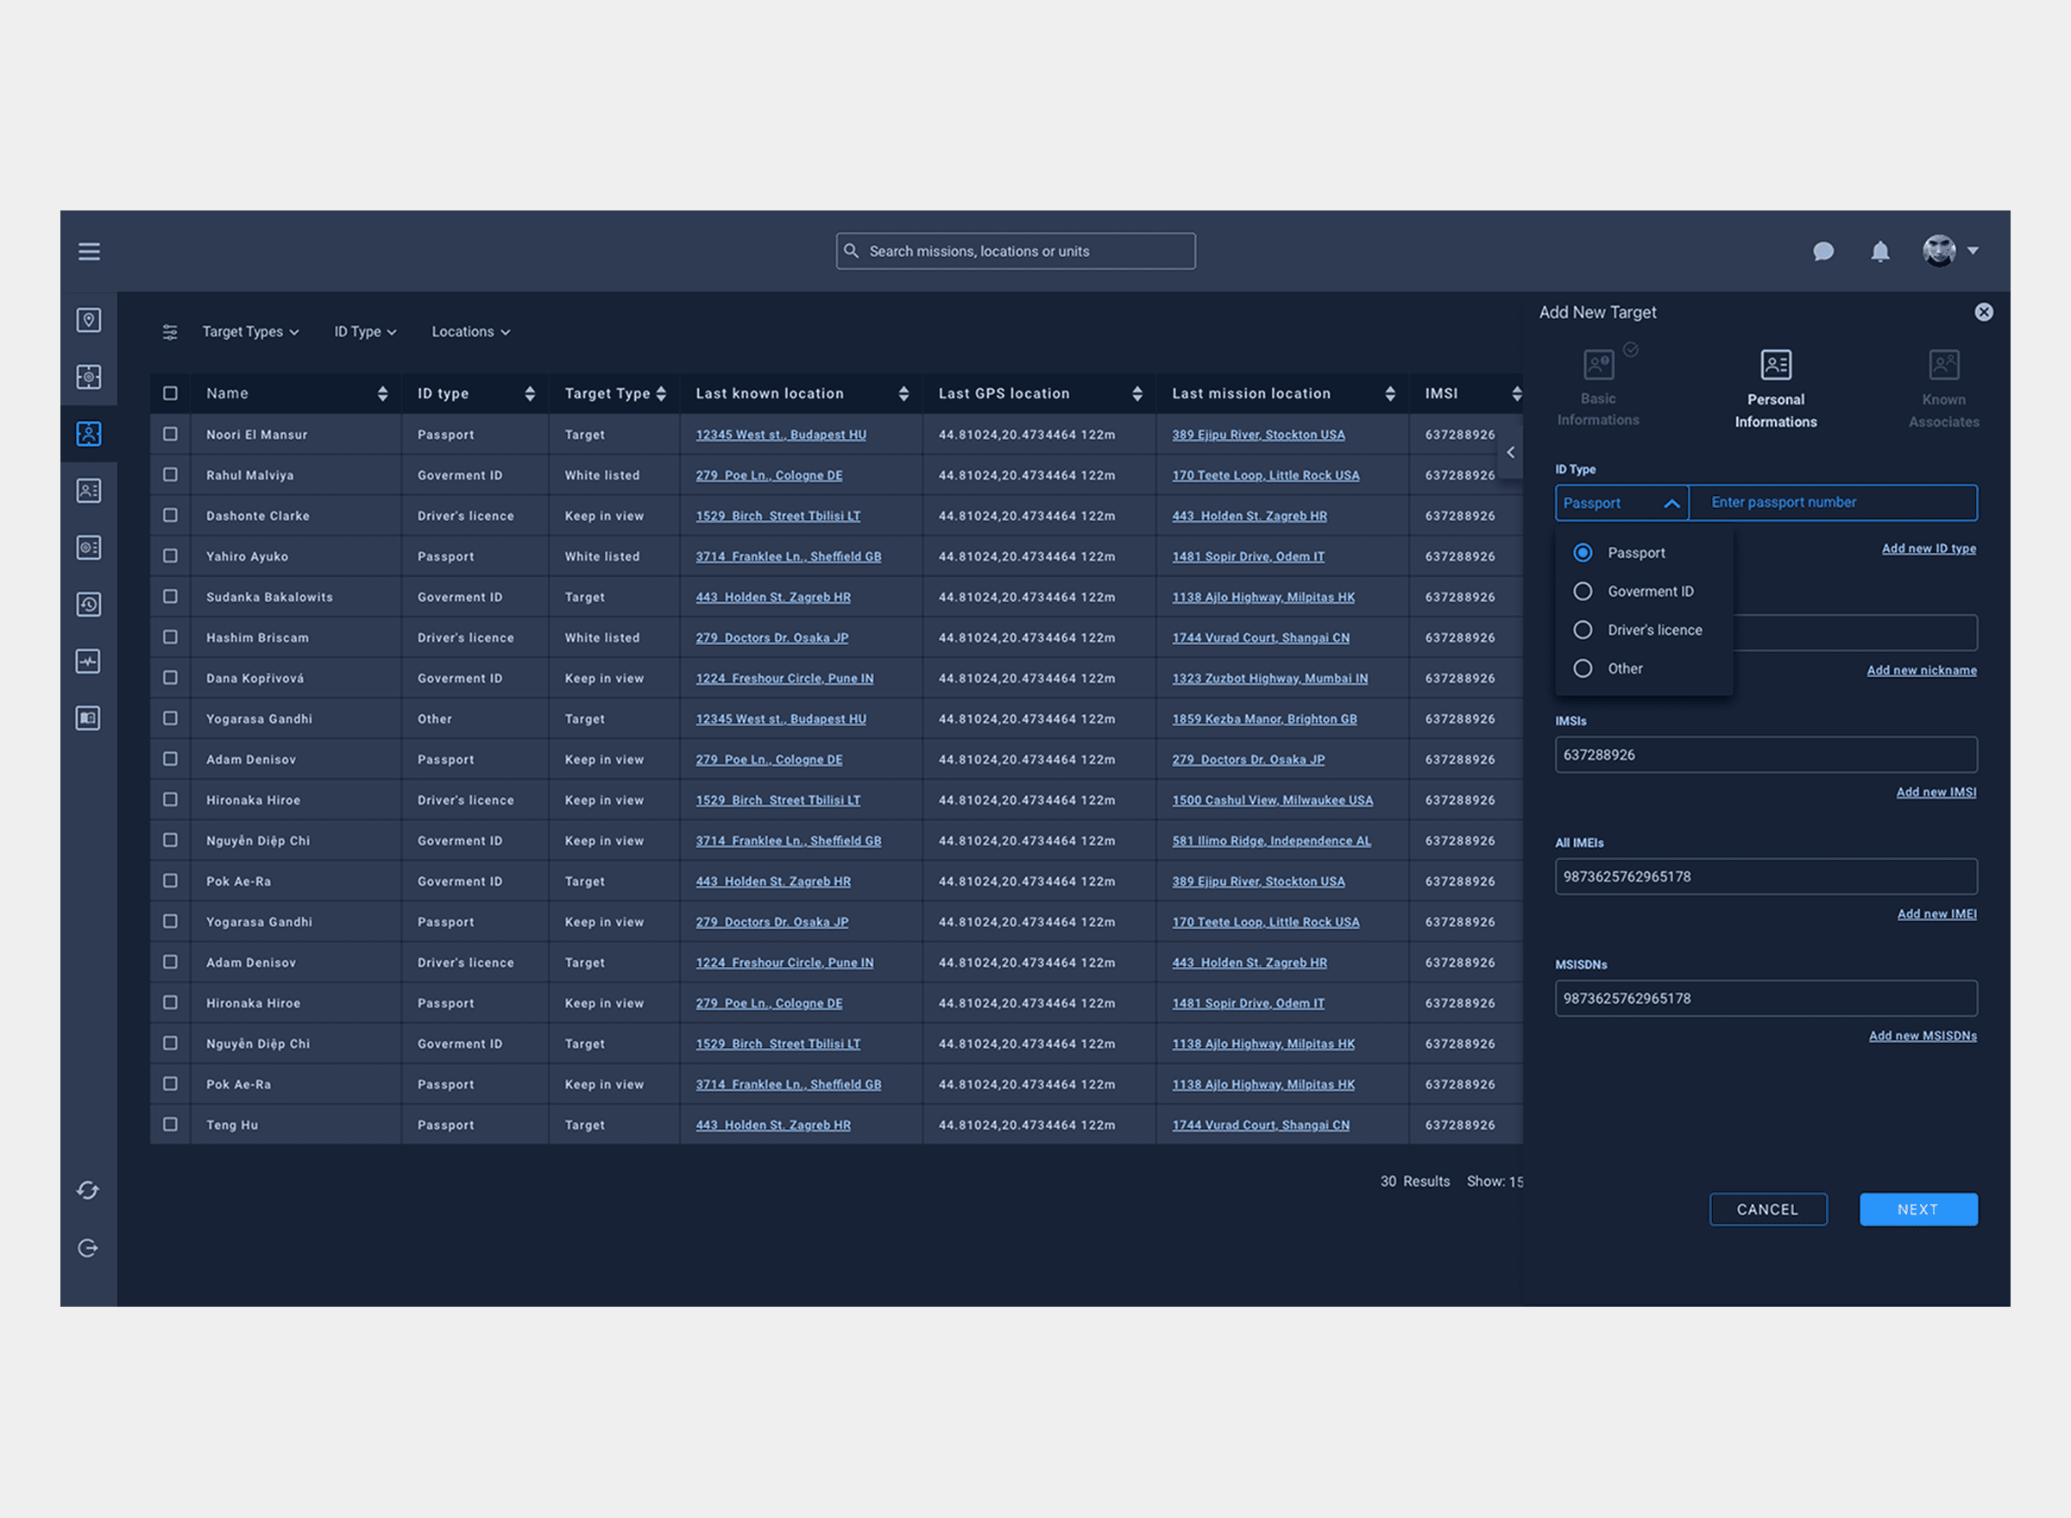This screenshot has height=1518, width=2071.
Task: Select the crosshair mission targeting icon
Action: pyautogui.click(x=88, y=377)
